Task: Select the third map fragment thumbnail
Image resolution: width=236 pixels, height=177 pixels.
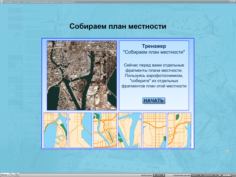Action: (x=105, y=130)
